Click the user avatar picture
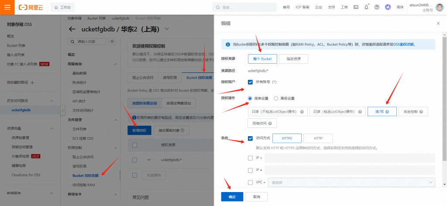This screenshot has width=447, height=206. (440, 7)
